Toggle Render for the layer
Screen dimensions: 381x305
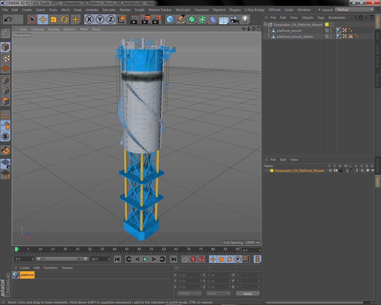341,170
